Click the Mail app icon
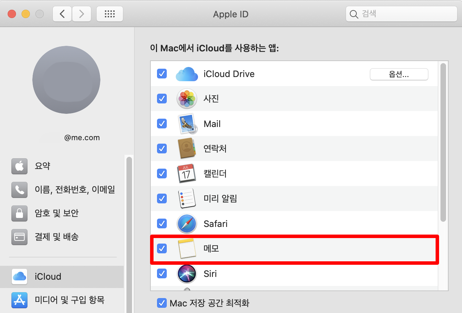 [x=187, y=124]
